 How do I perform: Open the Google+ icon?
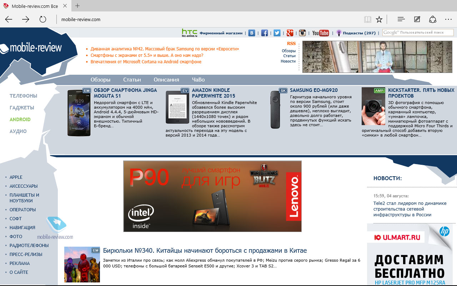[290, 33]
